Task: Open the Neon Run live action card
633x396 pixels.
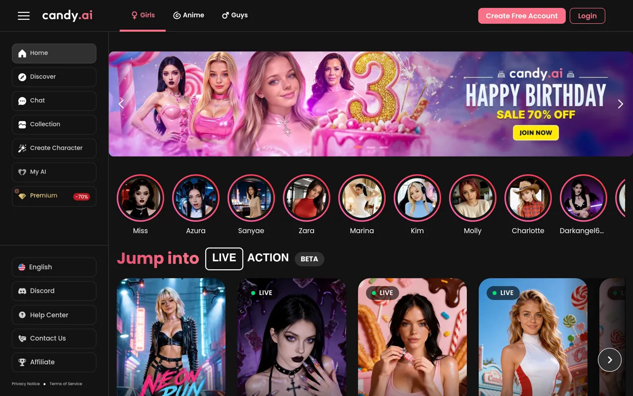Action: click(x=171, y=337)
